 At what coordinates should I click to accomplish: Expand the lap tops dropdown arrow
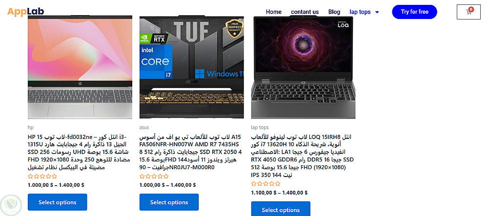coord(377,12)
